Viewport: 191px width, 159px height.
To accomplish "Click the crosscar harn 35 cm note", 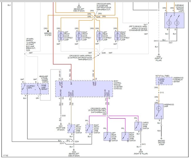I will coord(104,7).
